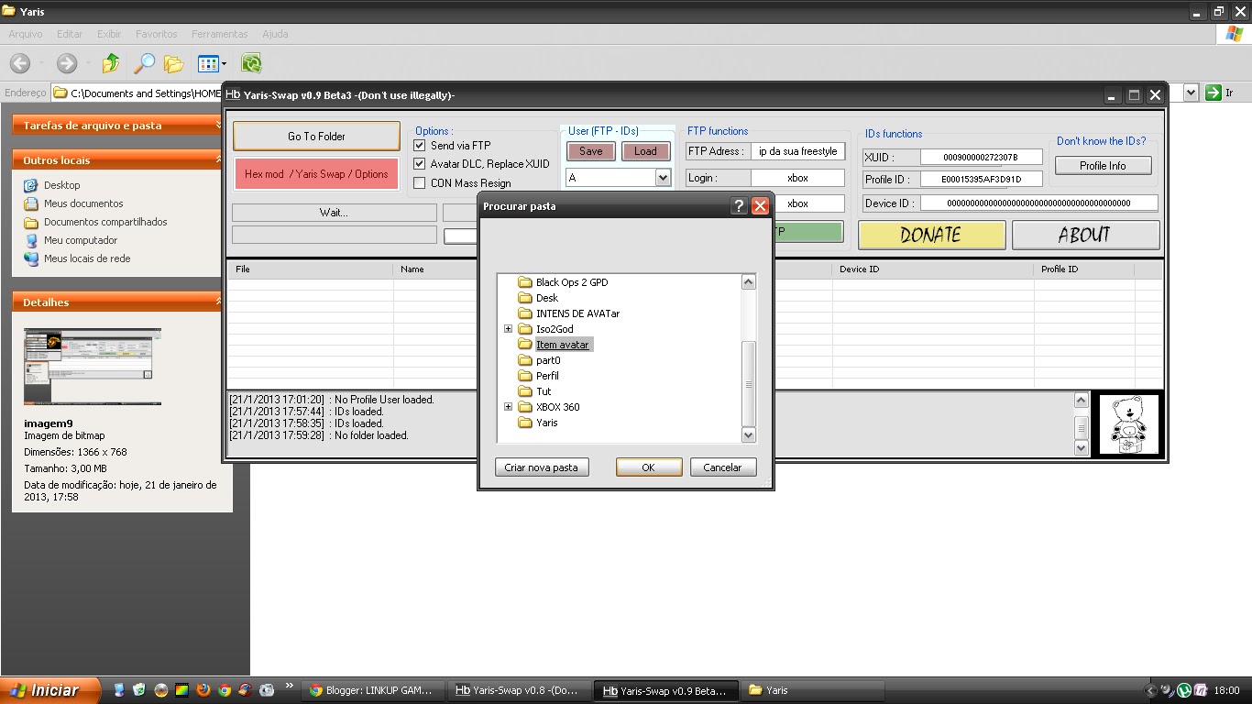Click the Meus locais de rede icon

click(x=31, y=258)
